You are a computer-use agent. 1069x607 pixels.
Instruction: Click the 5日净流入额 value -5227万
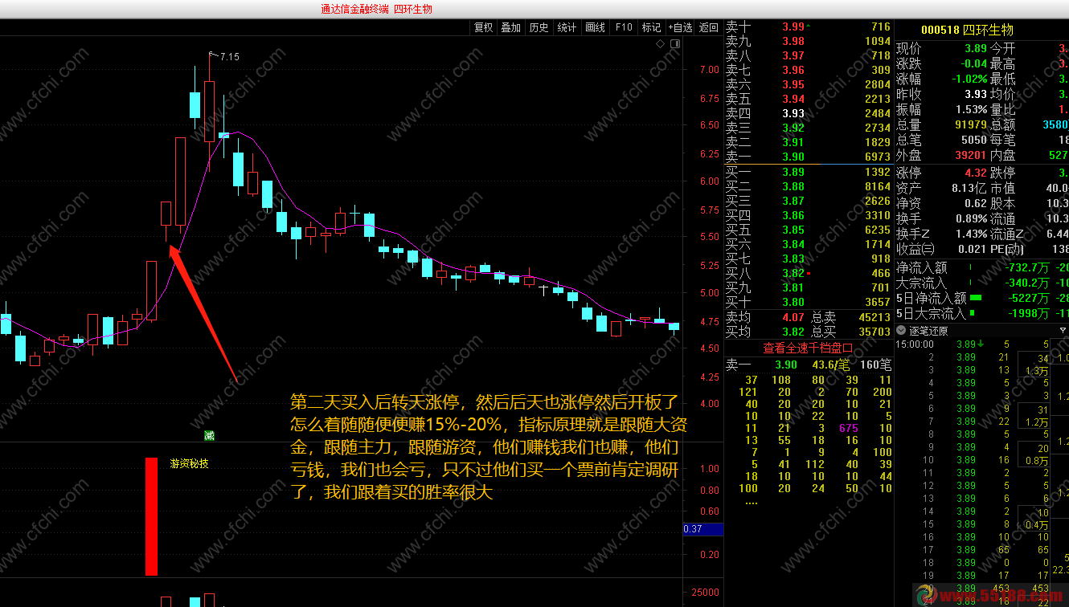coord(1030,298)
